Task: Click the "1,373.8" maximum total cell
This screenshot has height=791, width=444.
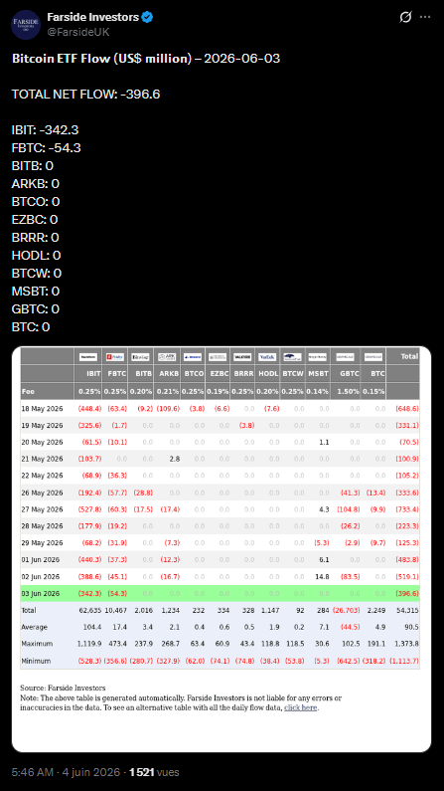Action: click(405, 644)
